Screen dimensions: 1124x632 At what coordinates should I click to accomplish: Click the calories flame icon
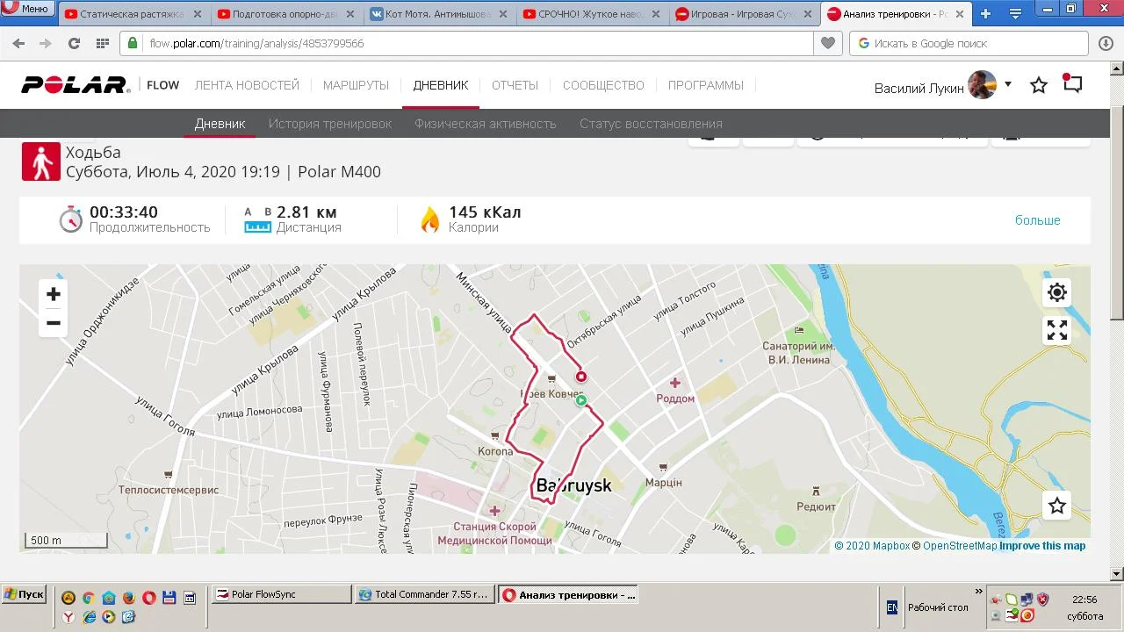429,219
